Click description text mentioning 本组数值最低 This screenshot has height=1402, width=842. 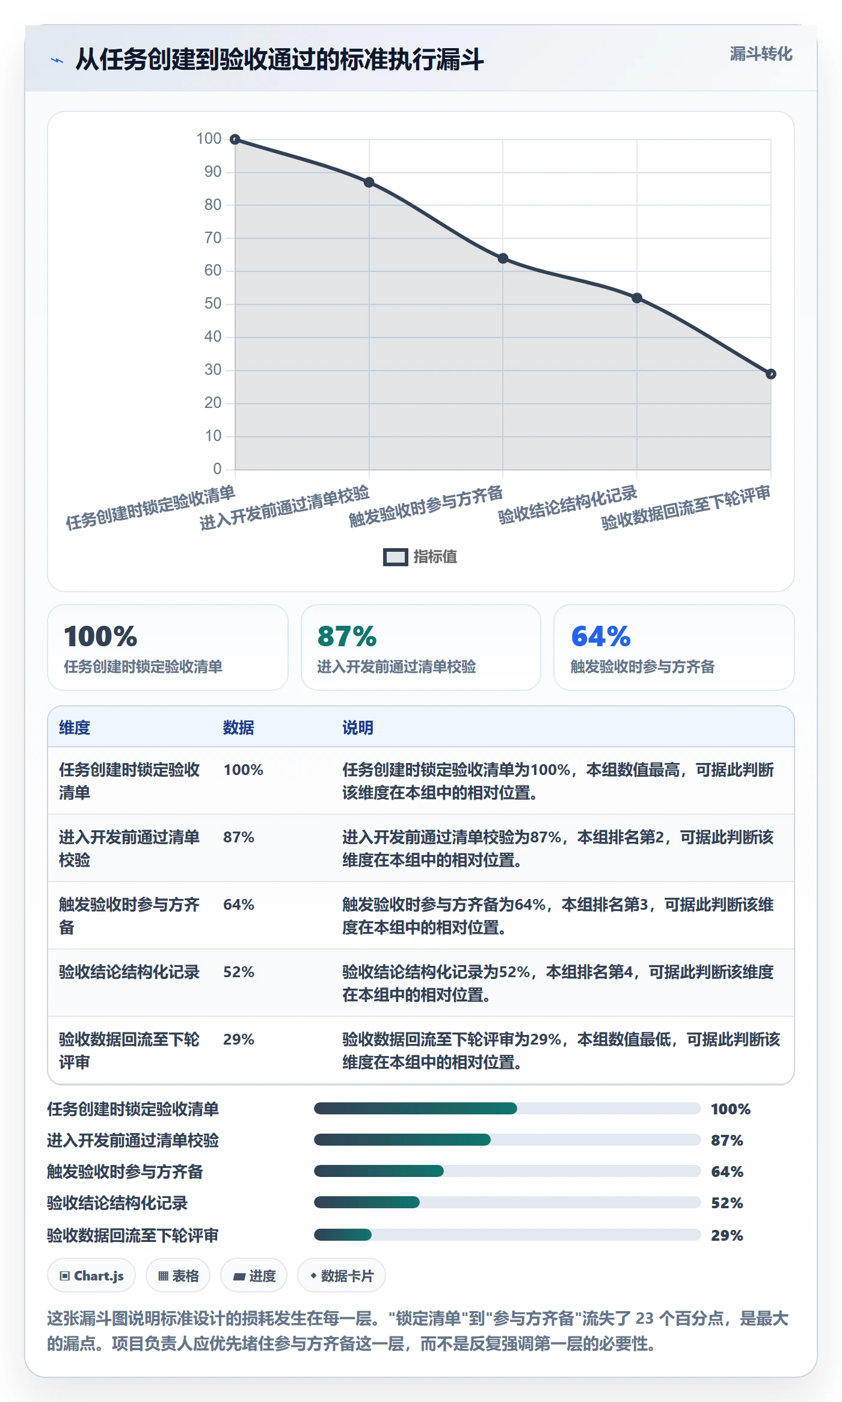pyautogui.click(x=561, y=1051)
